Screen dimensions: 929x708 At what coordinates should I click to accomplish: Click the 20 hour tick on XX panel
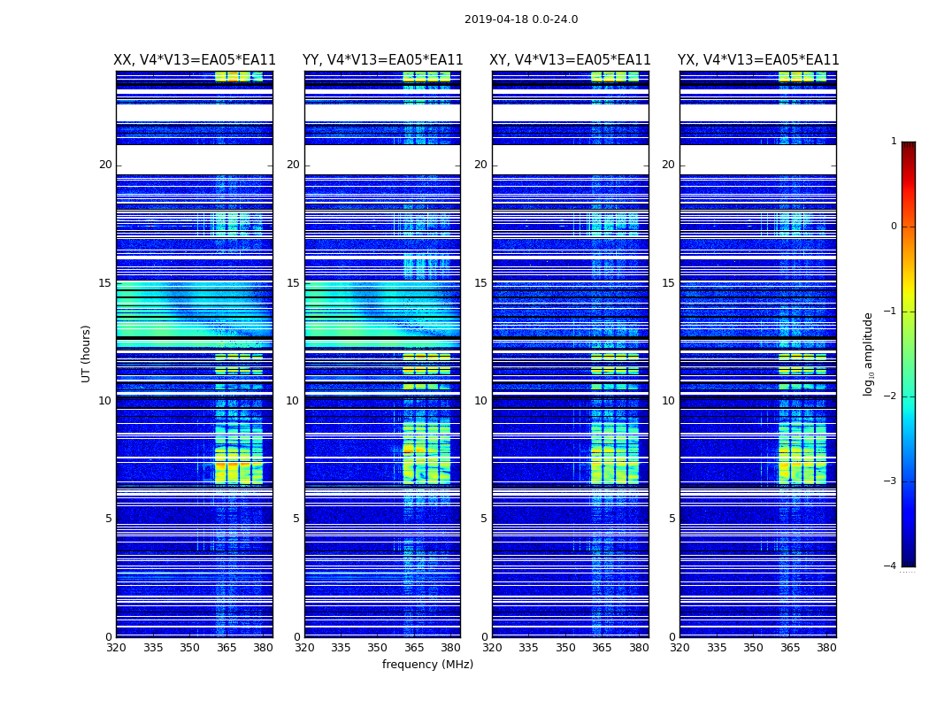click(105, 165)
